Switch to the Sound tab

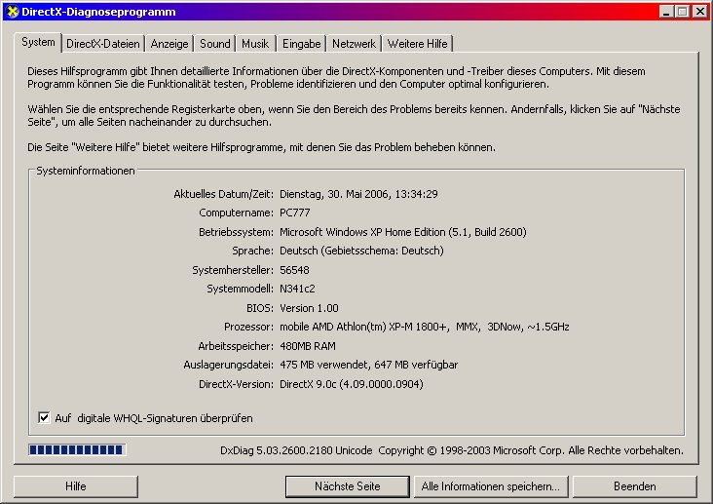pyautogui.click(x=215, y=44)
